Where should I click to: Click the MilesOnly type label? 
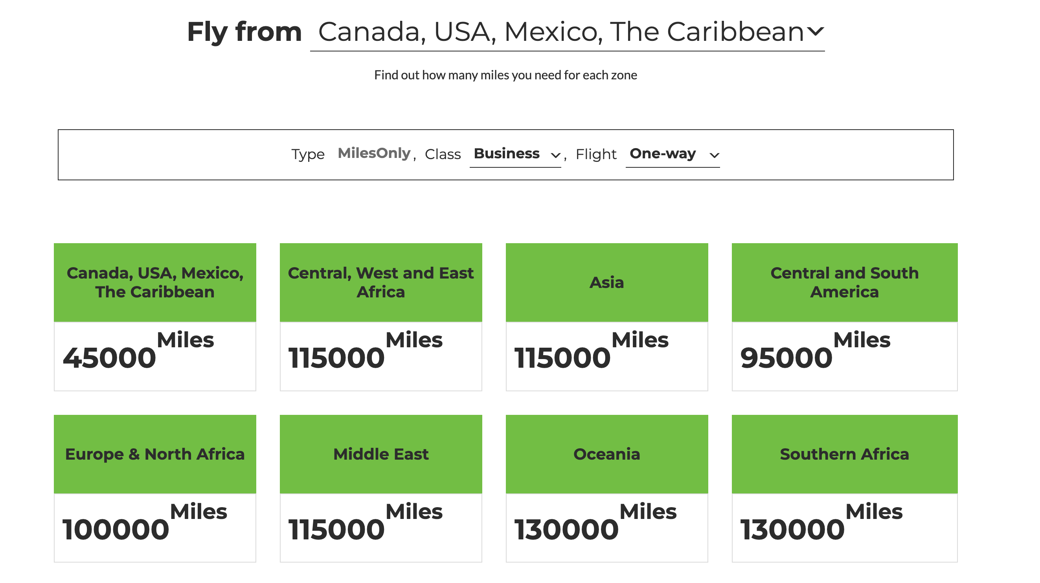[374, 153]
